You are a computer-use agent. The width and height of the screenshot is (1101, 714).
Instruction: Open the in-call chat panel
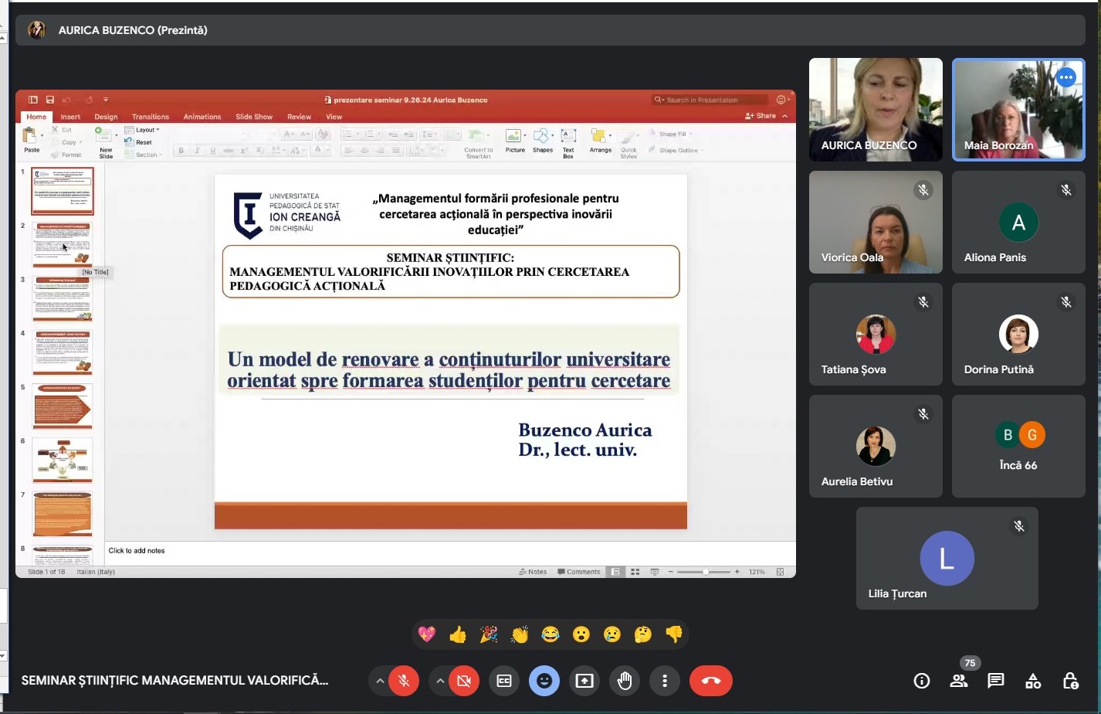(995, 681)
